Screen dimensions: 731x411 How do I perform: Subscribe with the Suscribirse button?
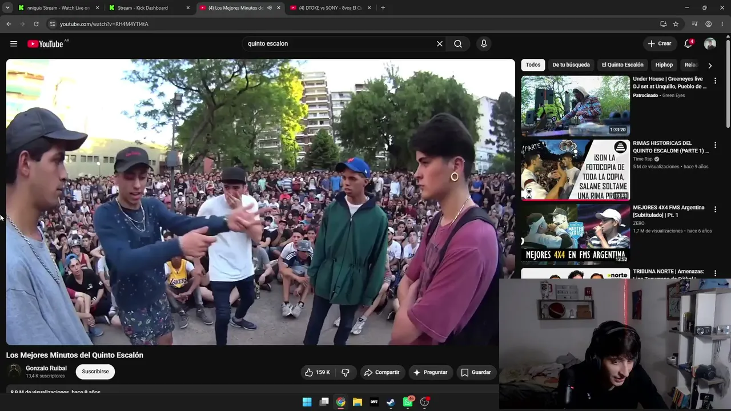pos(95,372)
